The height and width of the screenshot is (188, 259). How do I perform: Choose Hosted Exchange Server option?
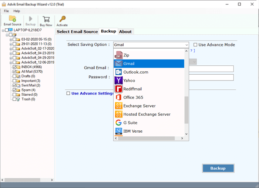click(149, 114)
